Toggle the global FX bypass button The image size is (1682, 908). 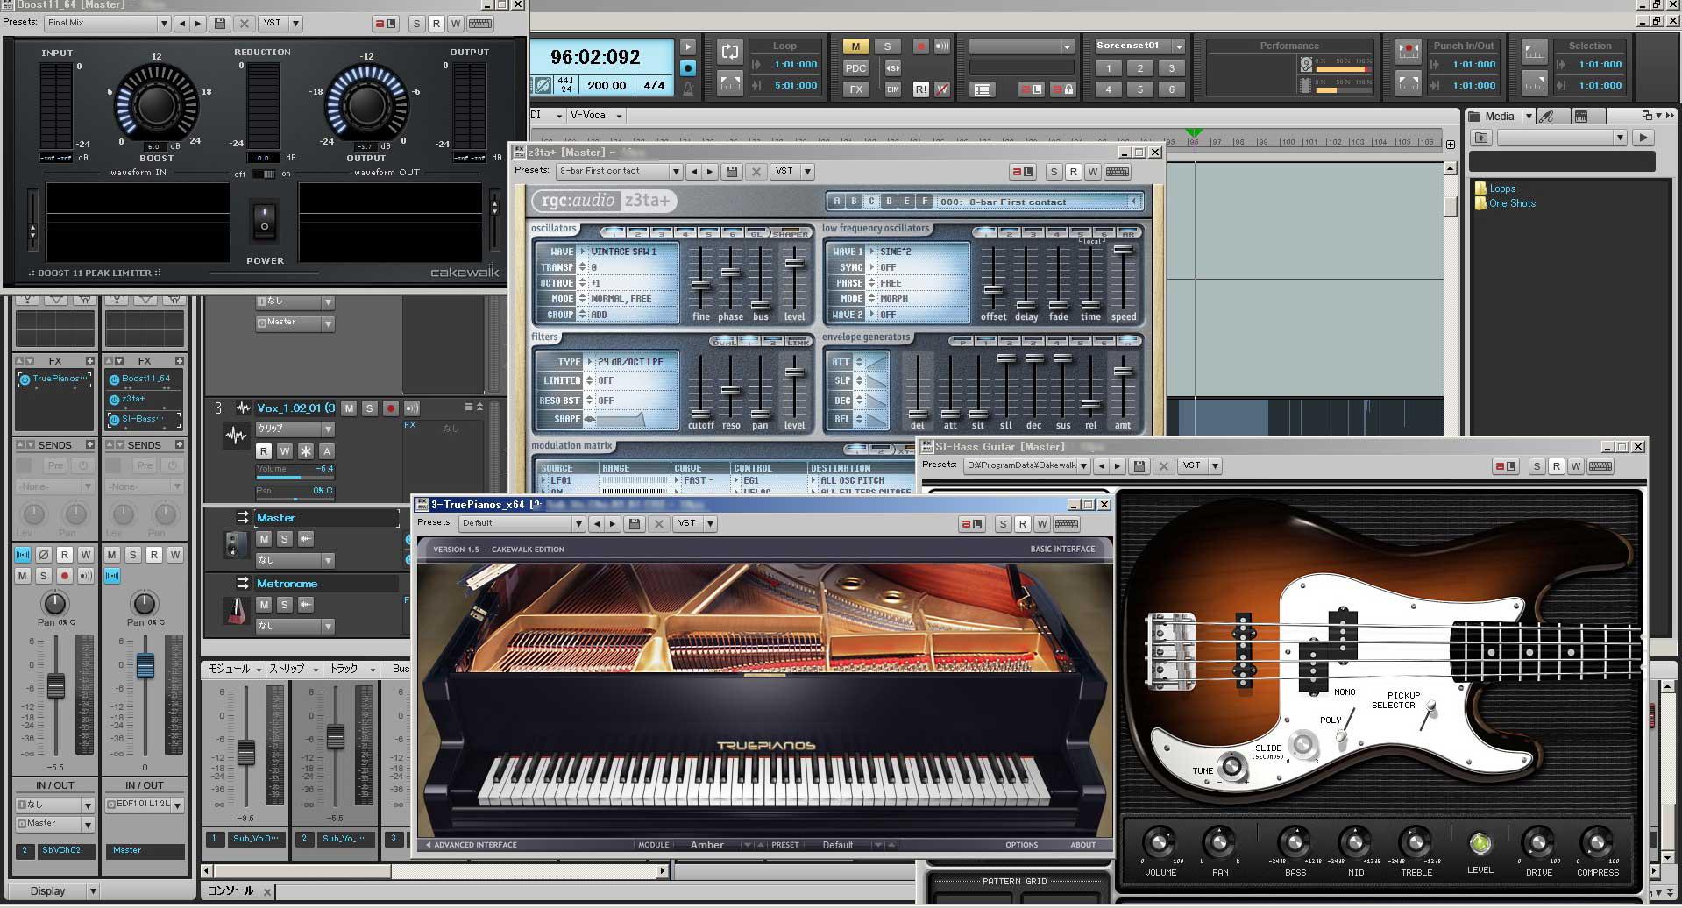tap(855, 89)
